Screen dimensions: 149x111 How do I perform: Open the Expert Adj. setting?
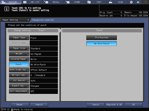point(19,86)
